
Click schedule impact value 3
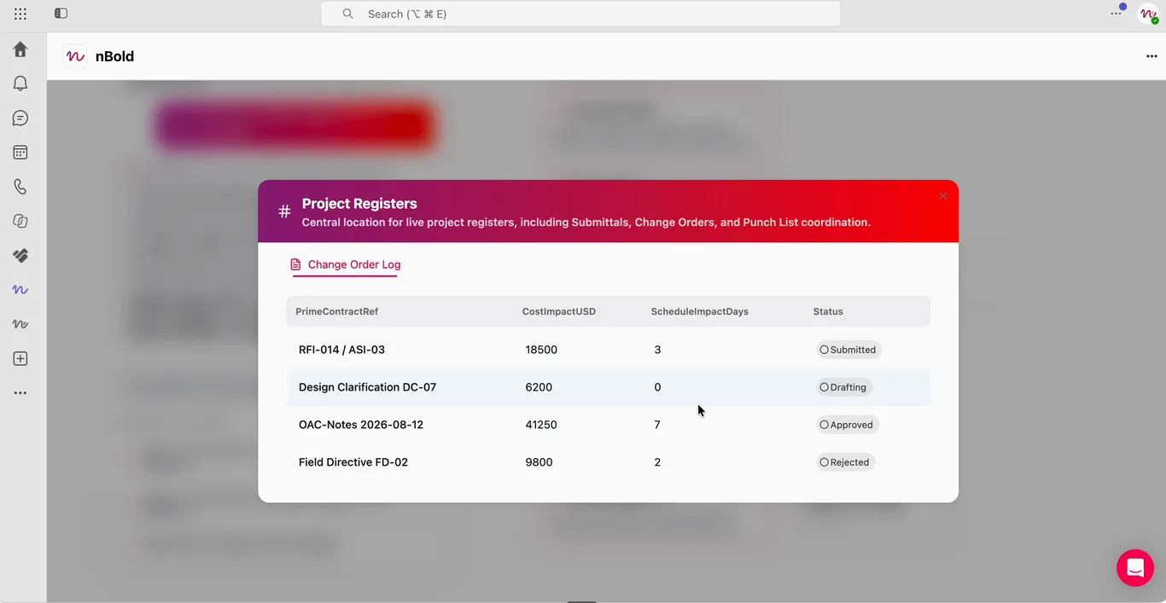point(657,350)
